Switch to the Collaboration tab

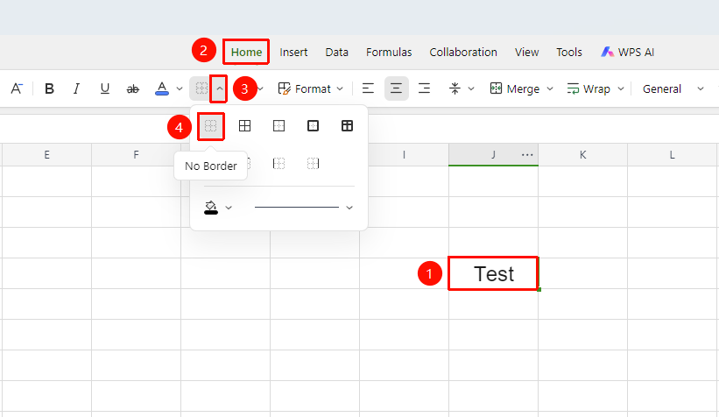click(x=463, y=53)
